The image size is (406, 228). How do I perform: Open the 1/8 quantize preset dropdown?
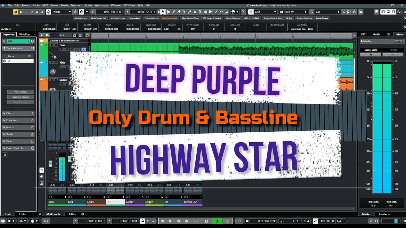pos(327,12)
